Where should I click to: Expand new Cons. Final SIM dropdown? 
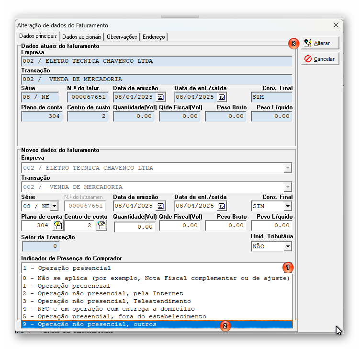click(288, 206)
